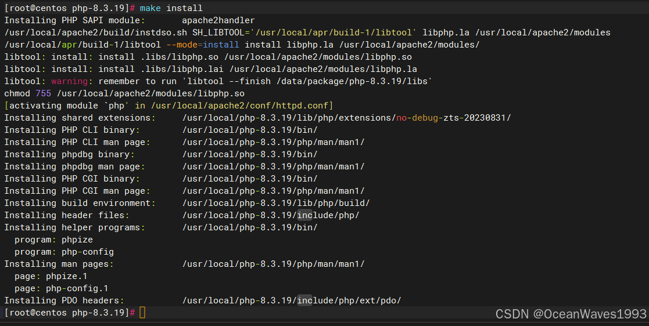
Task: Click the 'Installing PHP SAPI module:' label
Action: click(x=74, y=20)
